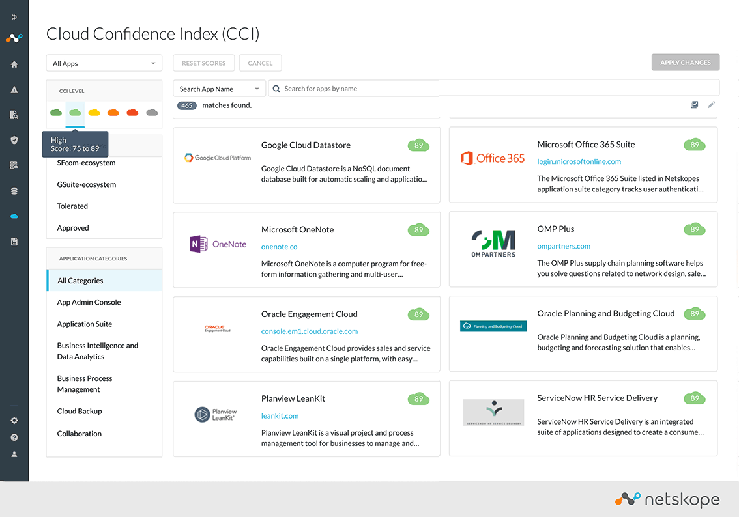Image resolution: width=739 pixels, height=517 pixels.
Task: Select the blue cloud icon in sidebar
Action: [x=14, y=216]
